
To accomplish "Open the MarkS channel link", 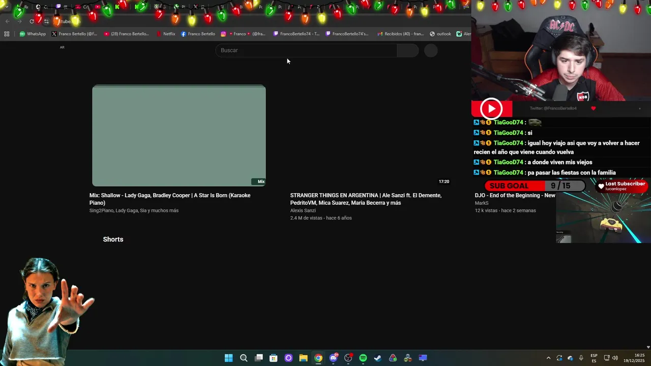I will click(482, 203).
